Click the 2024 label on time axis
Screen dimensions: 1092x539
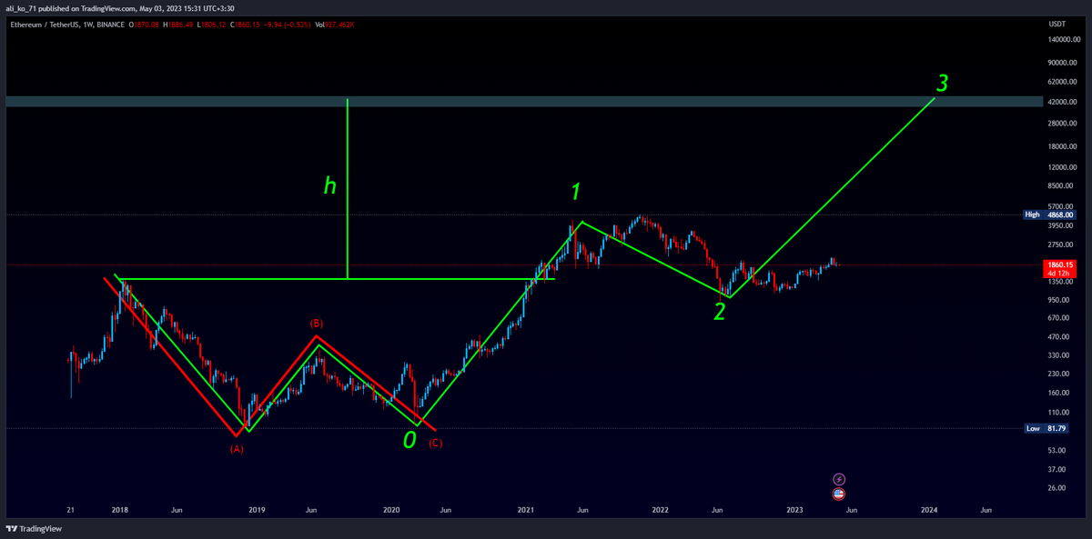tap(929, 510)
